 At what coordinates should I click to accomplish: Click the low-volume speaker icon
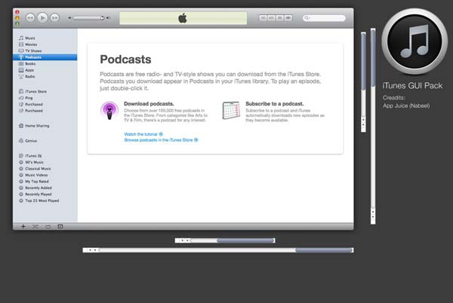[x=69, y=18]
